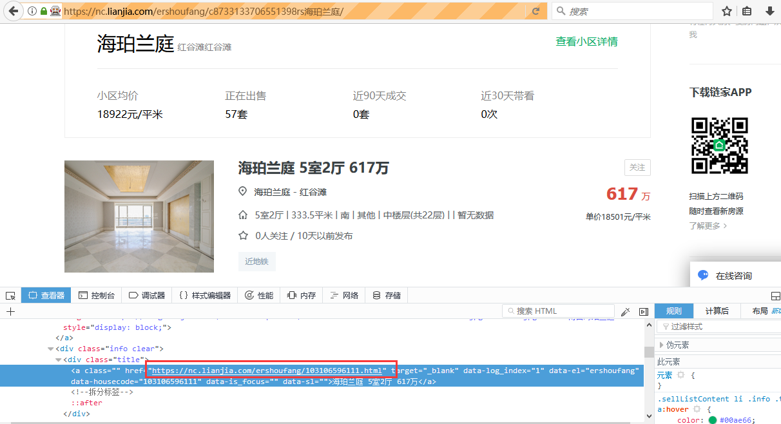Click the plus icon to create new node

pos(10,311)
